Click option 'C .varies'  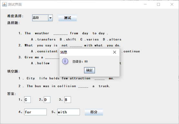[x=89, y=39]
